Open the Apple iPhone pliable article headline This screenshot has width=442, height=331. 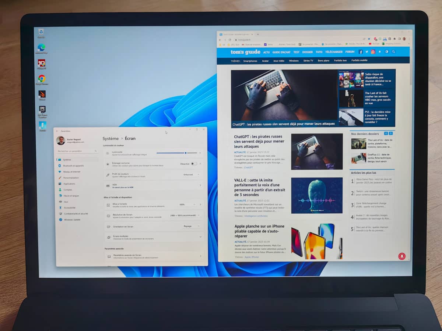pyautogui.click(x=259, y=231)
